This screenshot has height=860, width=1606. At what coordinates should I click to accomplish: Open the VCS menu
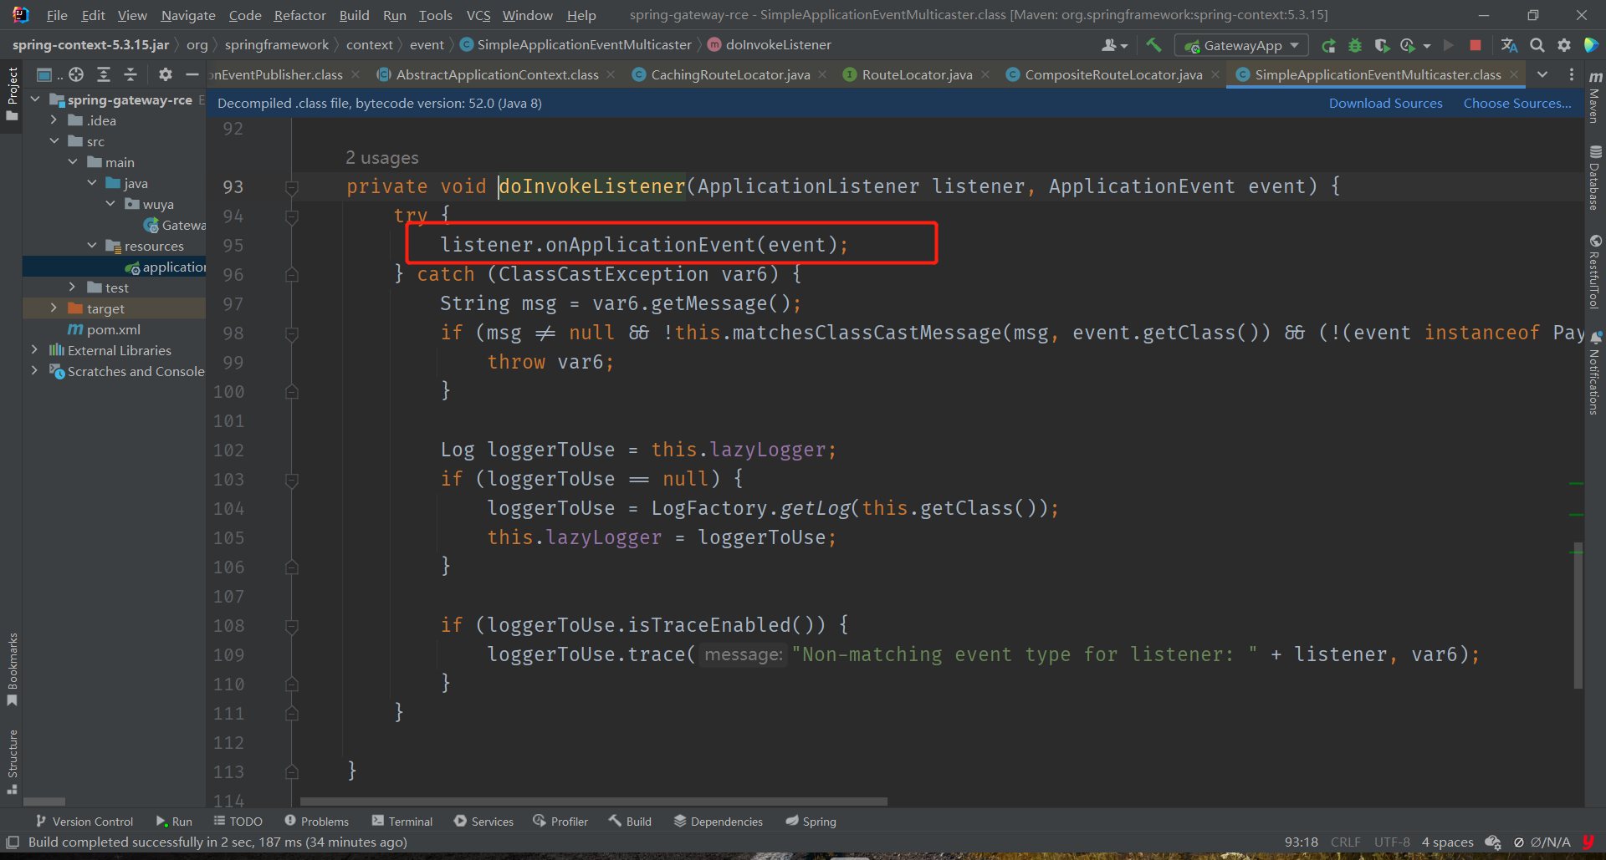478,15
